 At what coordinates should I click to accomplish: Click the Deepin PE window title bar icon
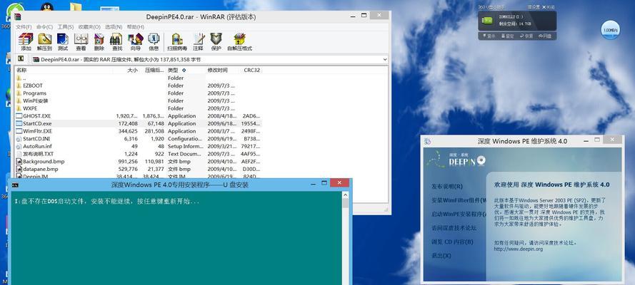[428, 141]
